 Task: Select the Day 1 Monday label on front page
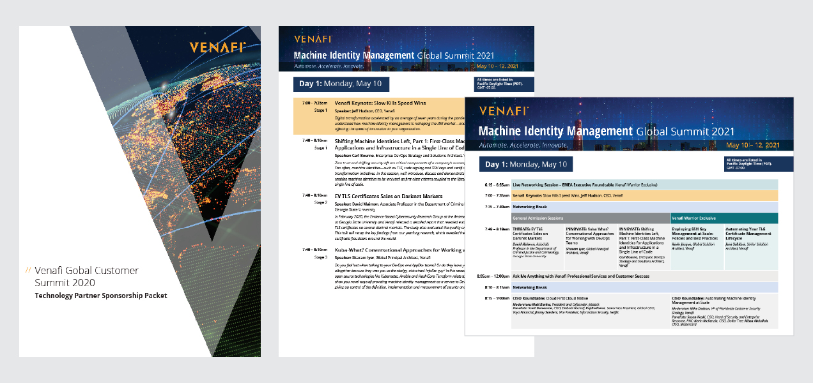tap(526, 164)
